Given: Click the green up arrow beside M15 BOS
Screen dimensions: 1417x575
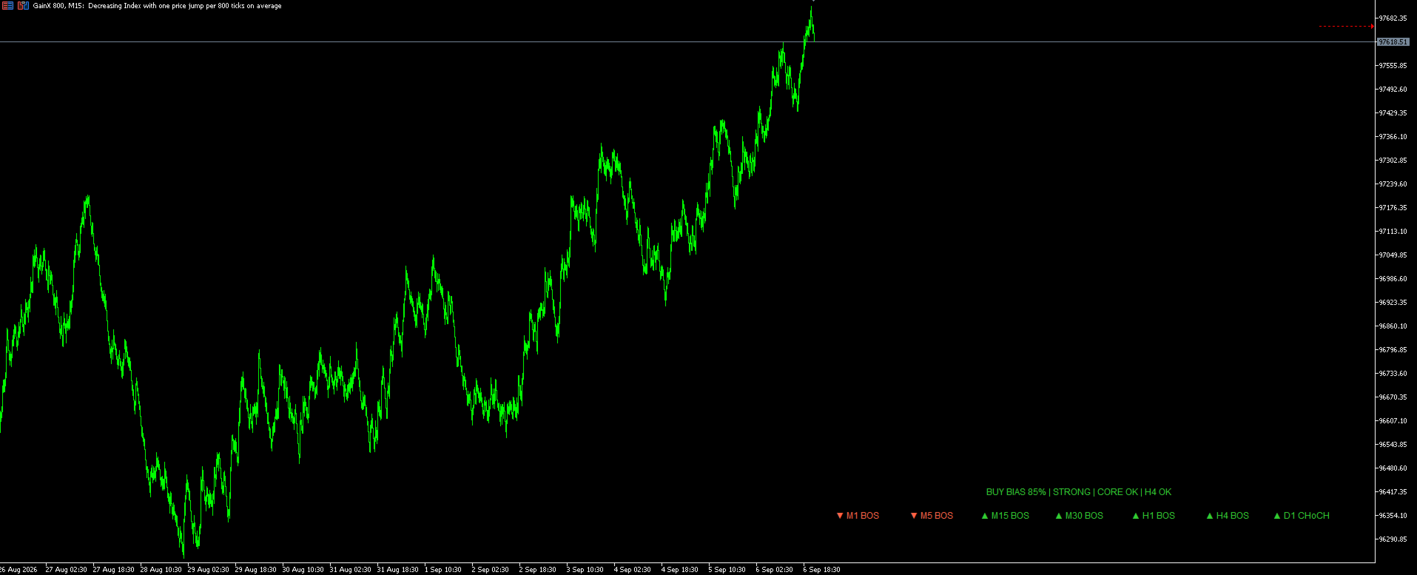Looking at the screenshot, I should pos(985,516).
